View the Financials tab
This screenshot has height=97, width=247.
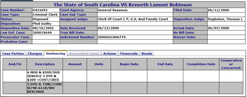[x=129, y=54]
